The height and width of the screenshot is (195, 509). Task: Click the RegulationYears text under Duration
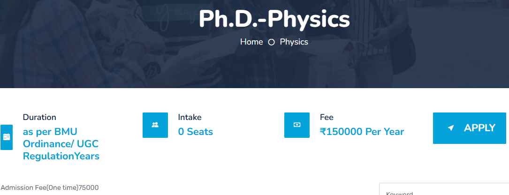click(61, 156)
